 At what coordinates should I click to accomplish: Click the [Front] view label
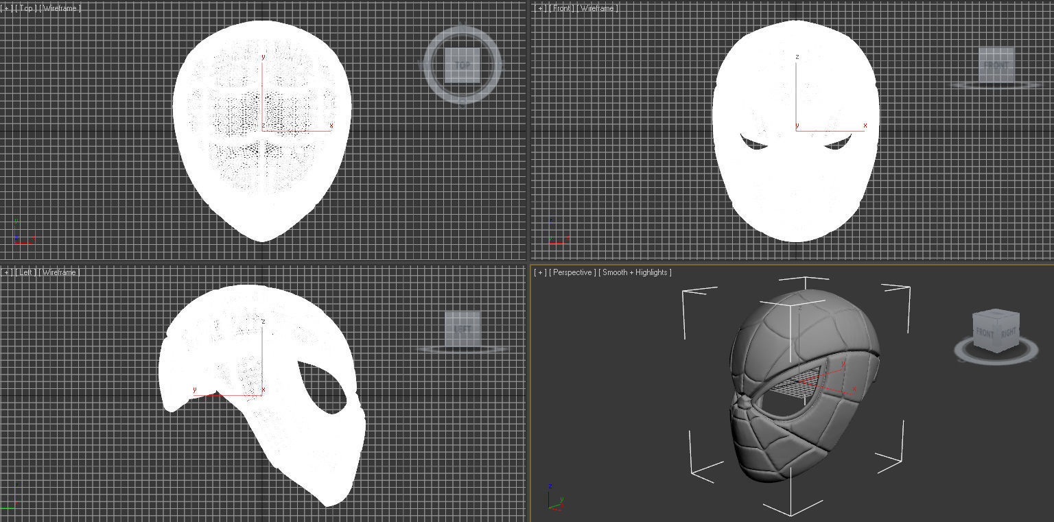tap(562, 8)
